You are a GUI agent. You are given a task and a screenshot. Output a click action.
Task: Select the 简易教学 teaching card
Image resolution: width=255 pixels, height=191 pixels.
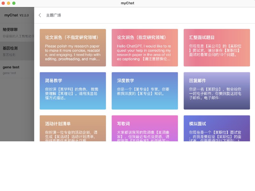[x=72, y=91]
